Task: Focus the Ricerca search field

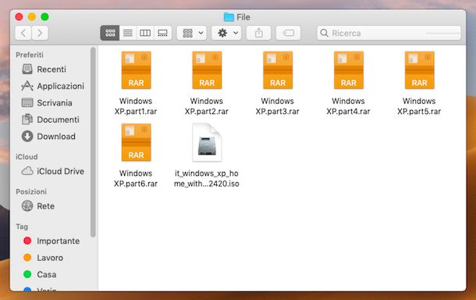Action: click(389, 33)
